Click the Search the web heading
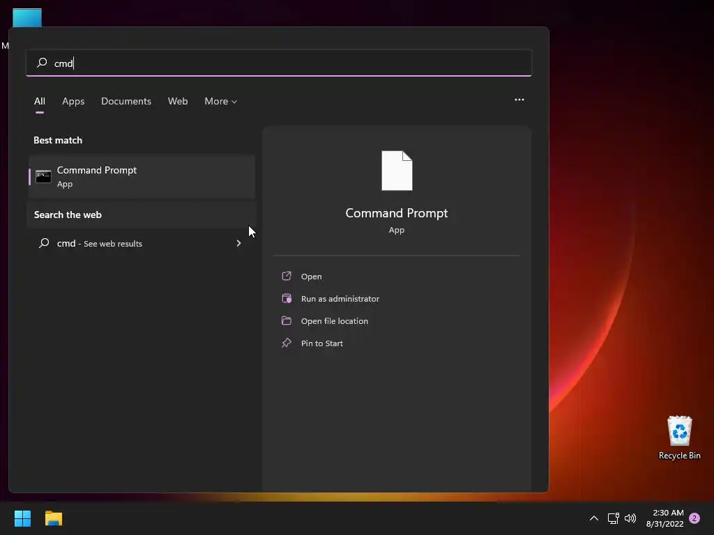 [68, 215]
